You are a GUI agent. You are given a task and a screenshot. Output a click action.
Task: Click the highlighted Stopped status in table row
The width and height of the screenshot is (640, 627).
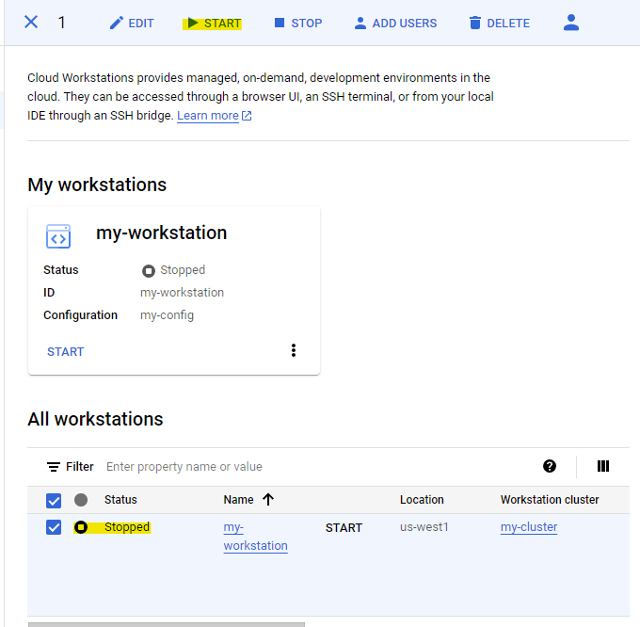(112, 527)
